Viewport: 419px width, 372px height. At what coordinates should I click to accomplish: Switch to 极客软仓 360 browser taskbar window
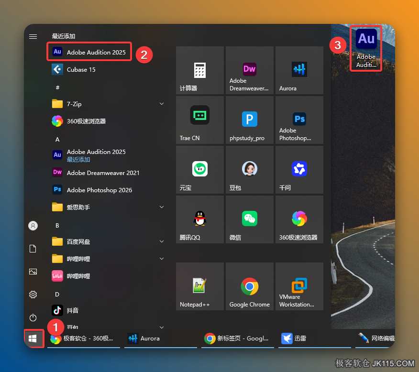[x=84, y=339]
